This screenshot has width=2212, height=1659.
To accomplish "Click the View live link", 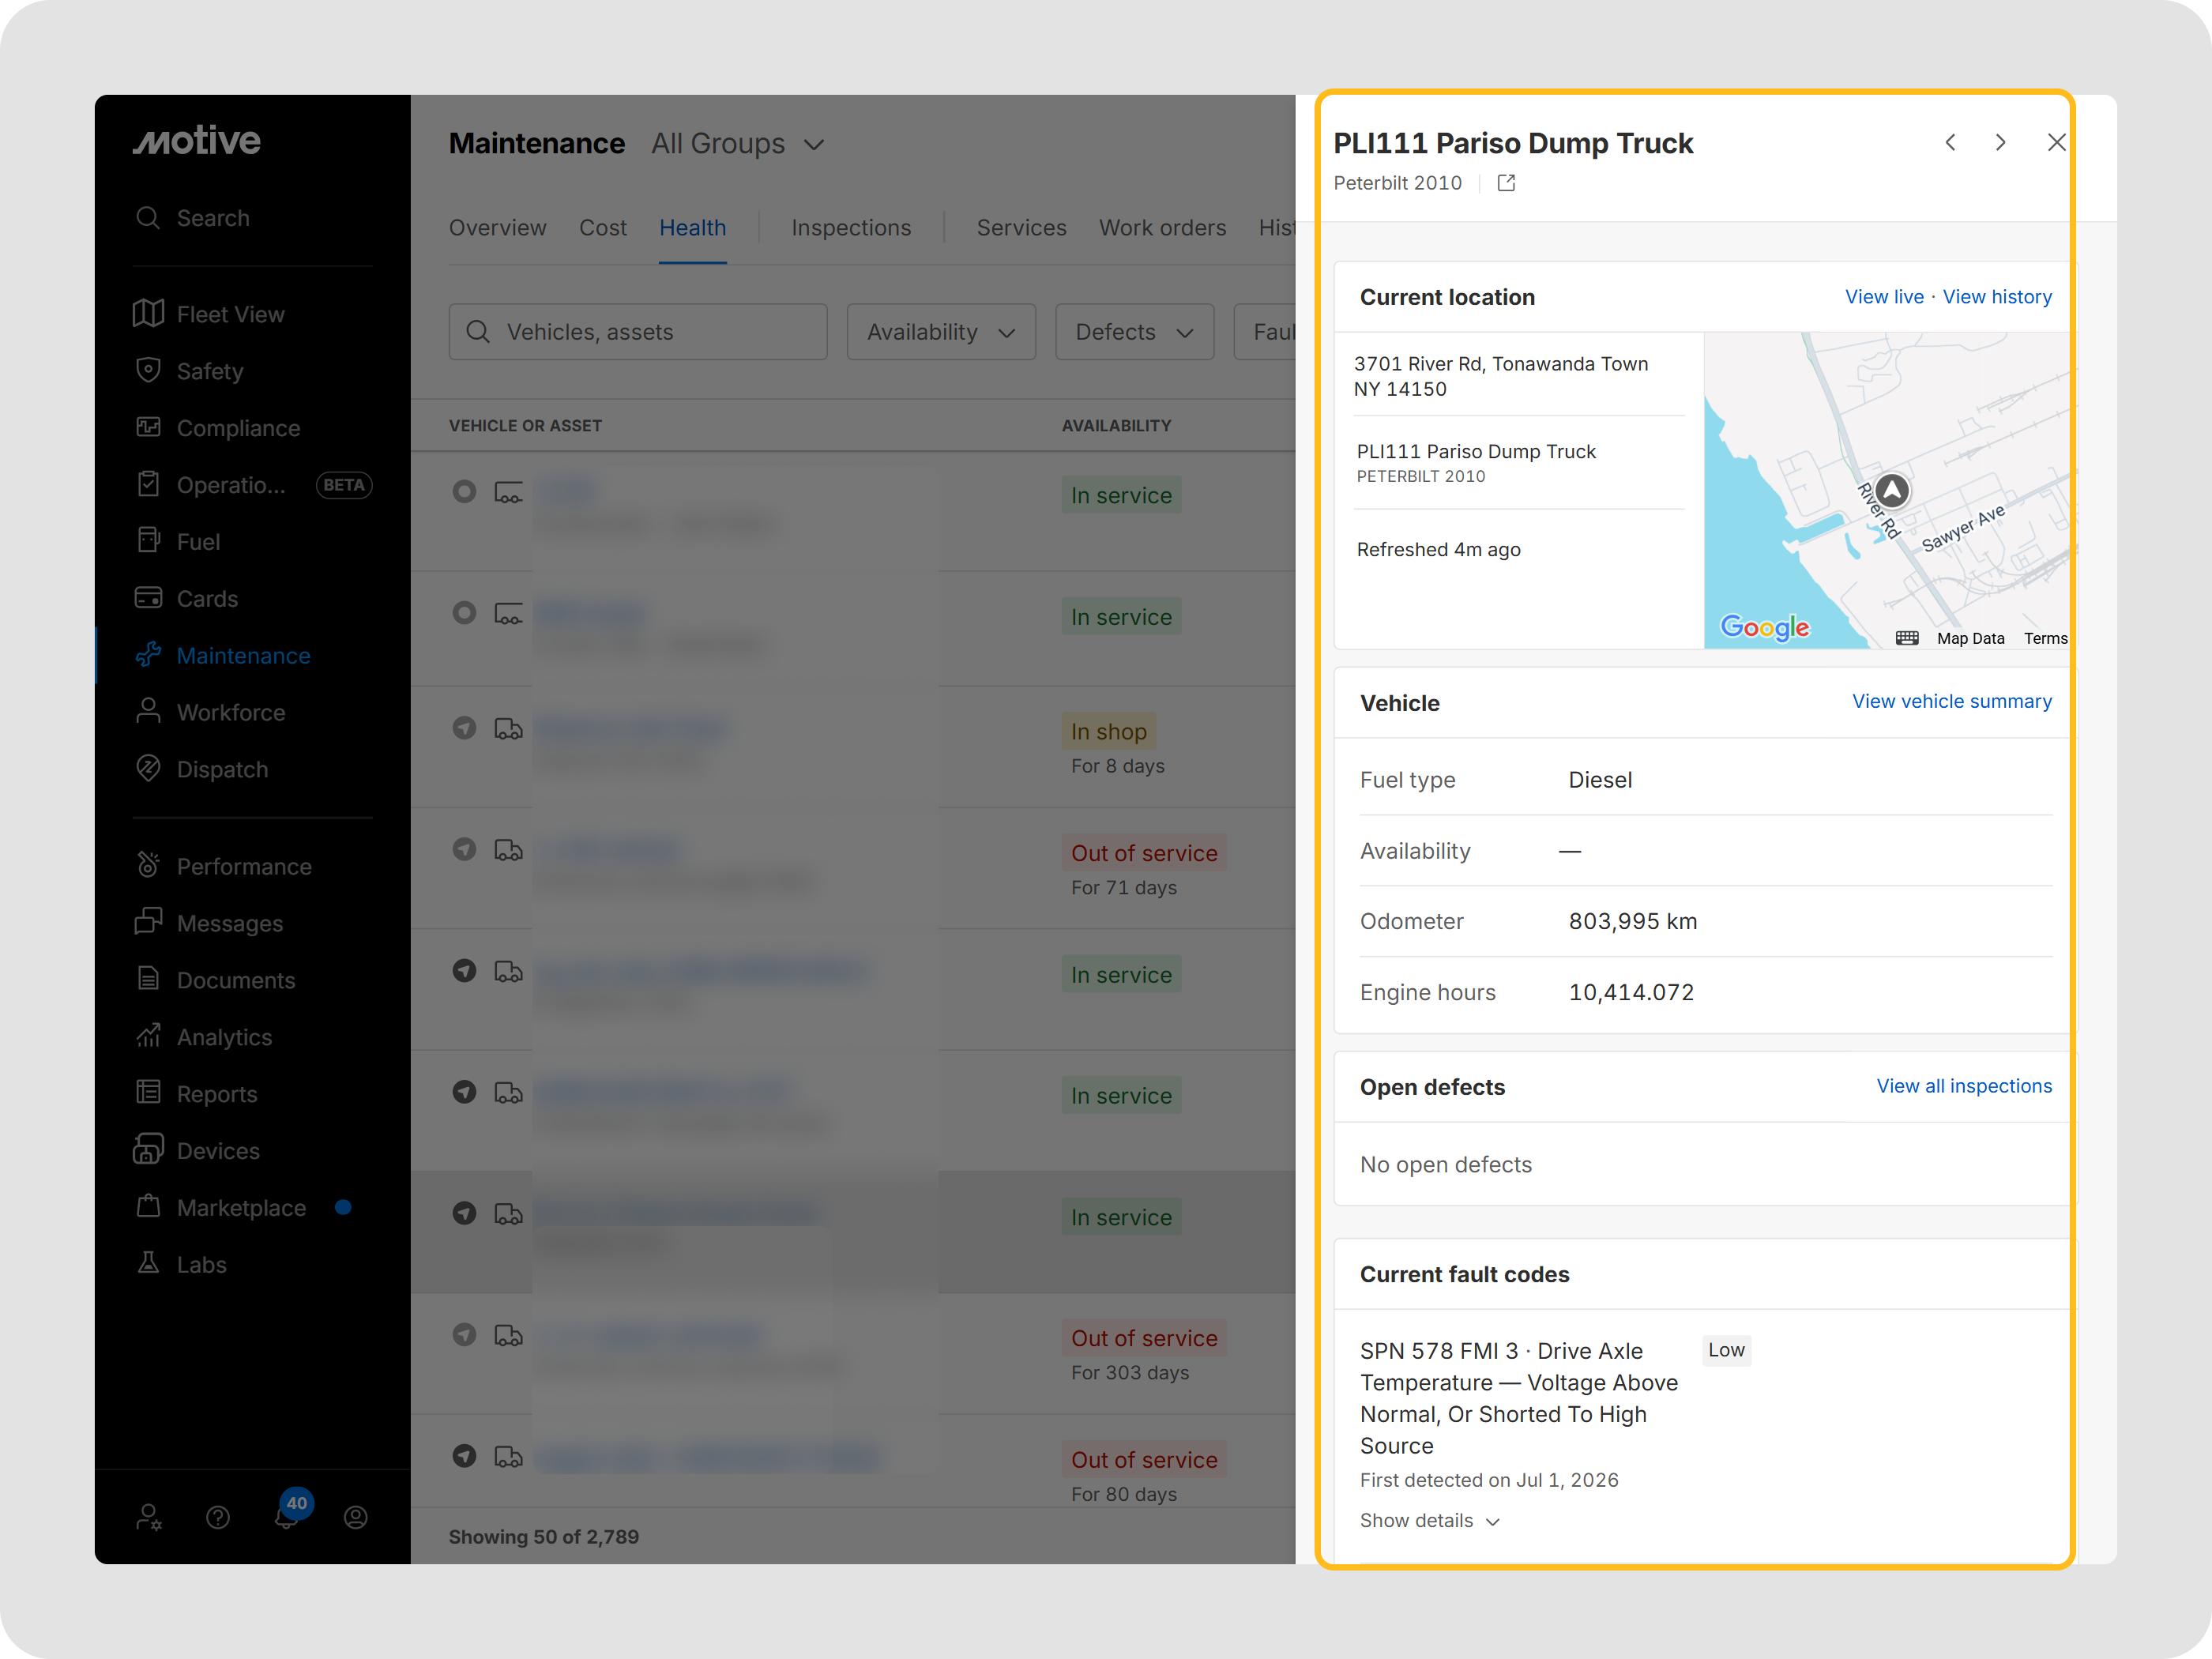I will pyautogui.click(x=1885, y=297).
